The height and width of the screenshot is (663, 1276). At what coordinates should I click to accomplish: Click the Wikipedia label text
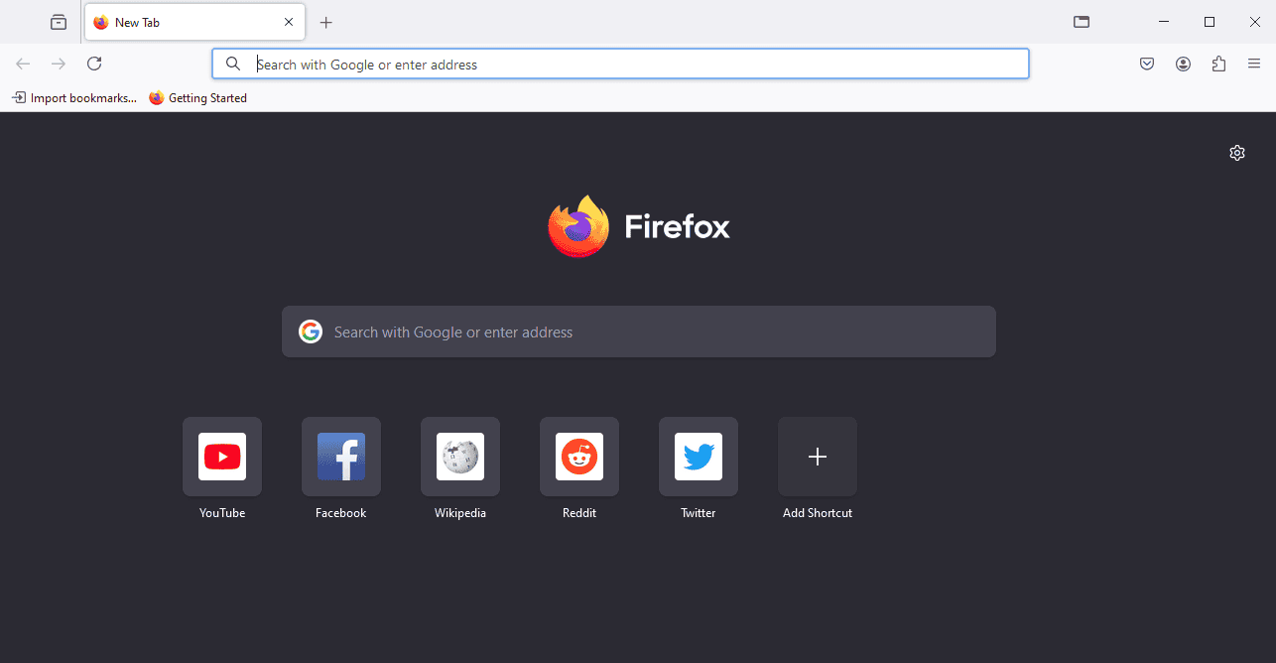pos(460,513)
